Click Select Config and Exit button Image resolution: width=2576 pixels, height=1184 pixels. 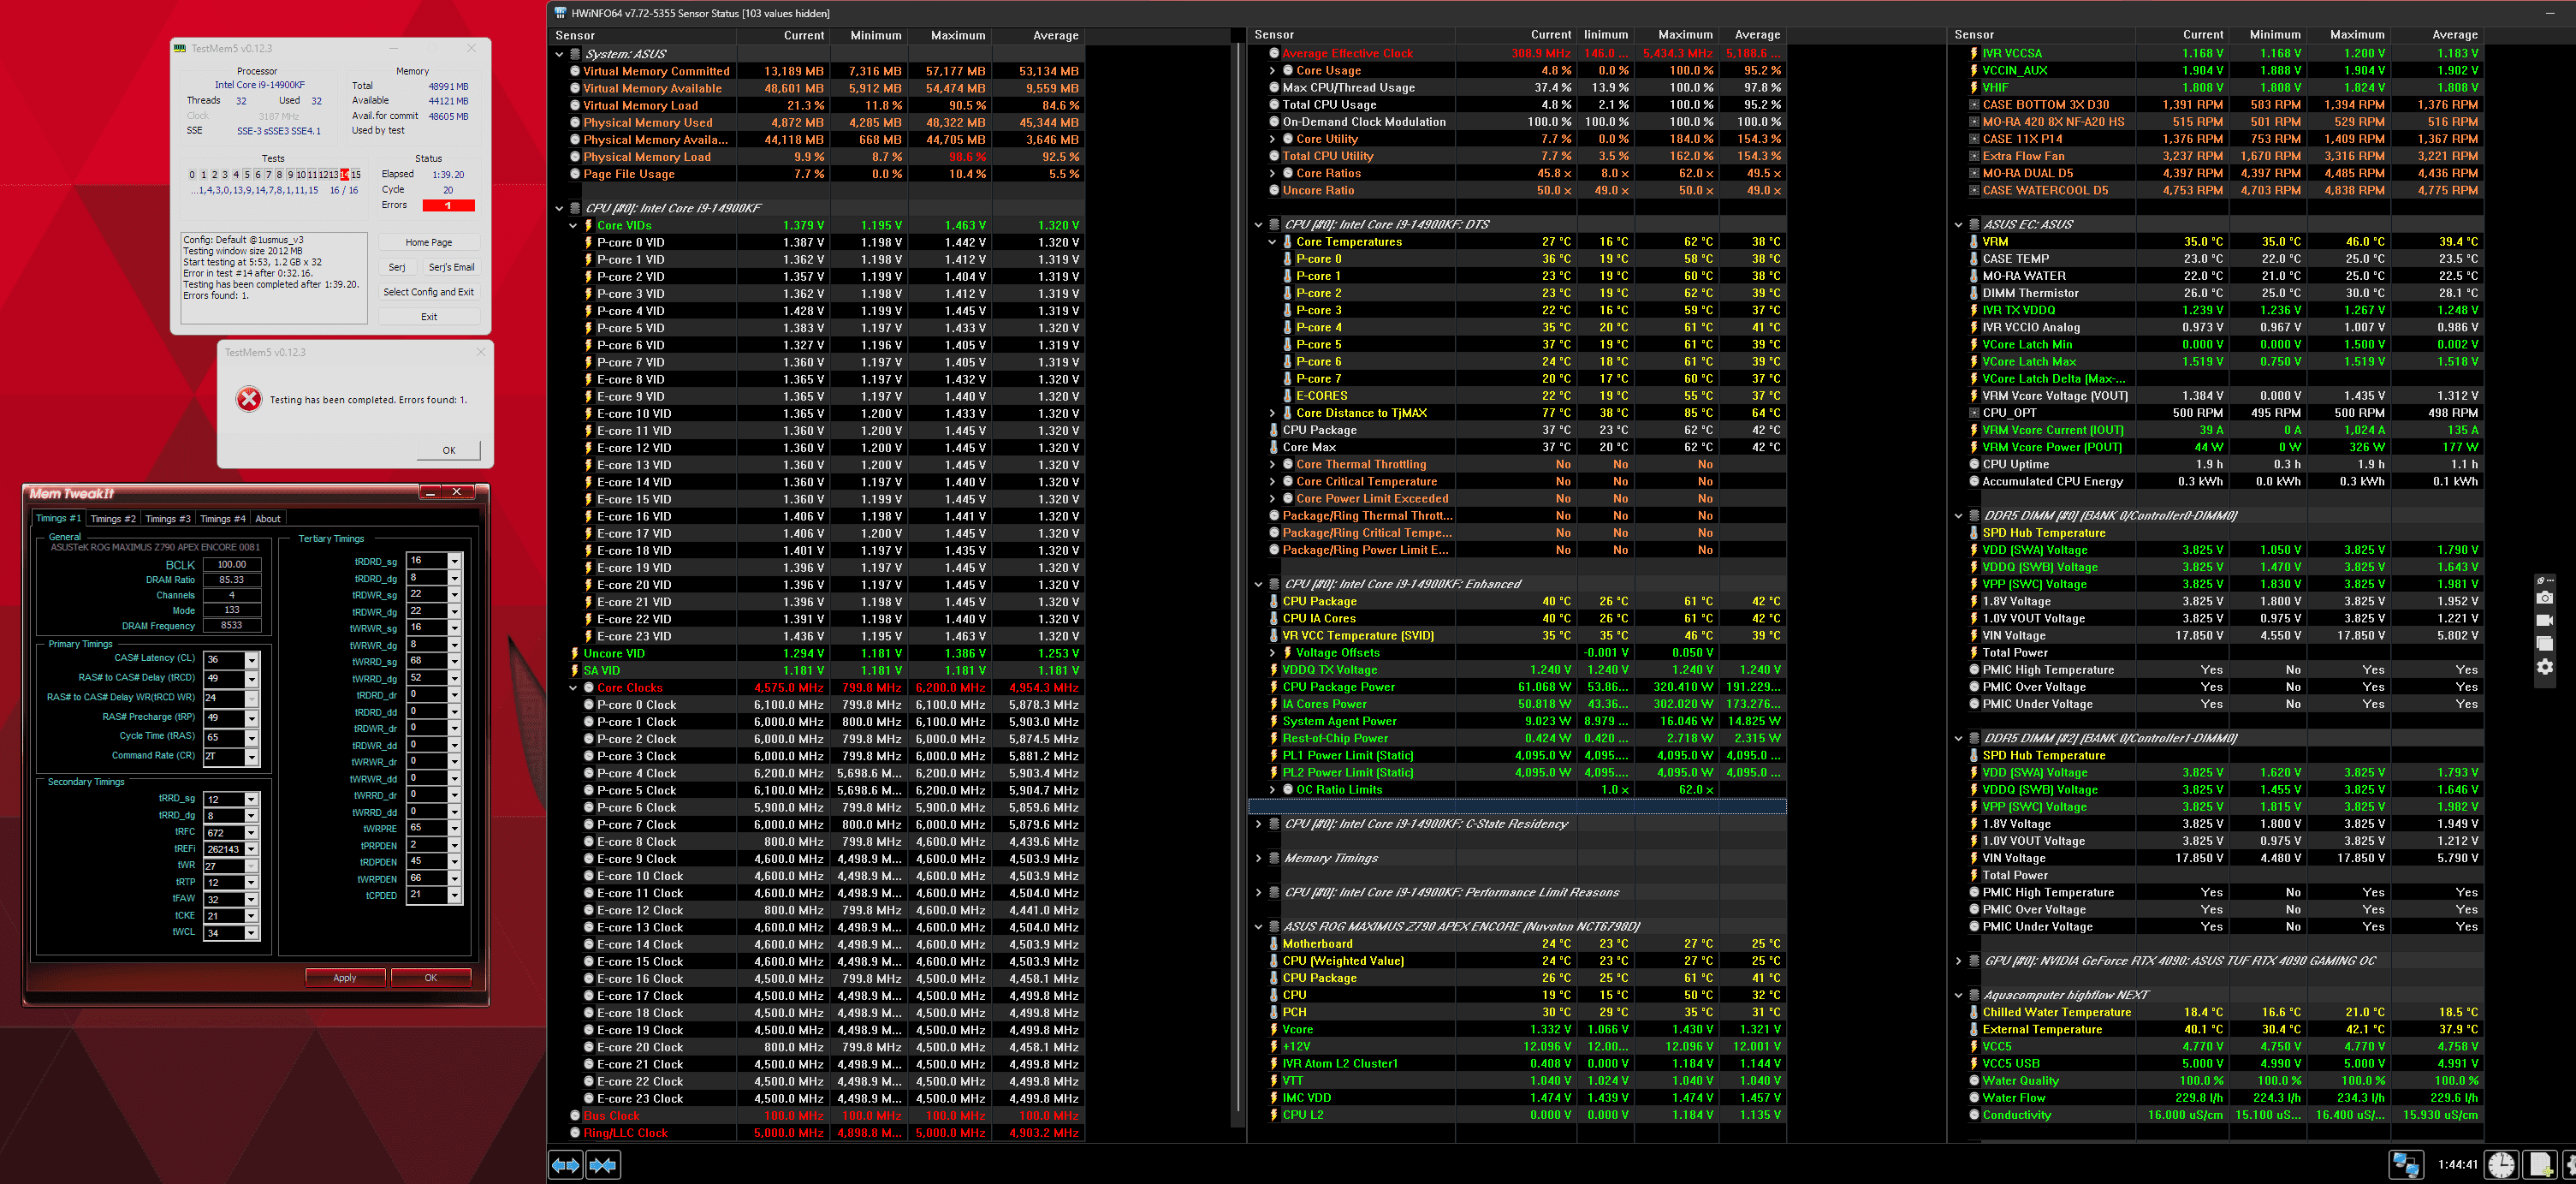pos(428,292)
